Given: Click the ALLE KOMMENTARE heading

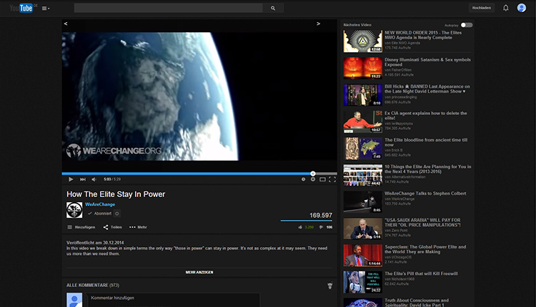Looking at the screenshot, I should click(93, 285).
